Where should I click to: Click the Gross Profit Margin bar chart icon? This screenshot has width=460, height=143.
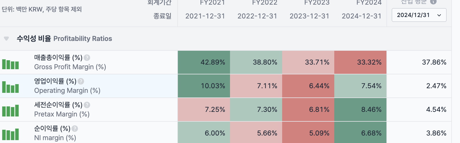(10, 64)
